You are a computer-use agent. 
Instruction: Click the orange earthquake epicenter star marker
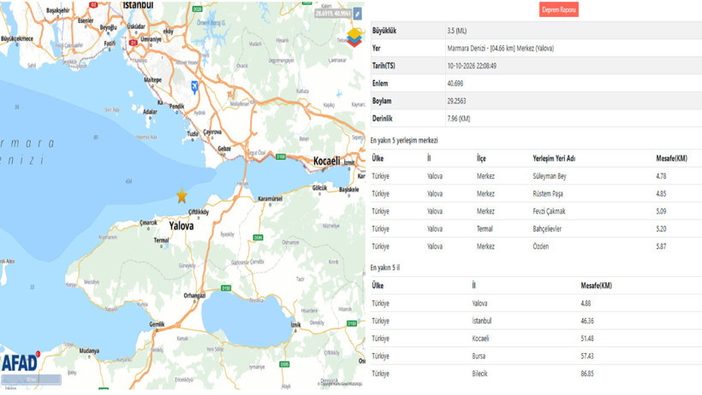pos(181,196)
